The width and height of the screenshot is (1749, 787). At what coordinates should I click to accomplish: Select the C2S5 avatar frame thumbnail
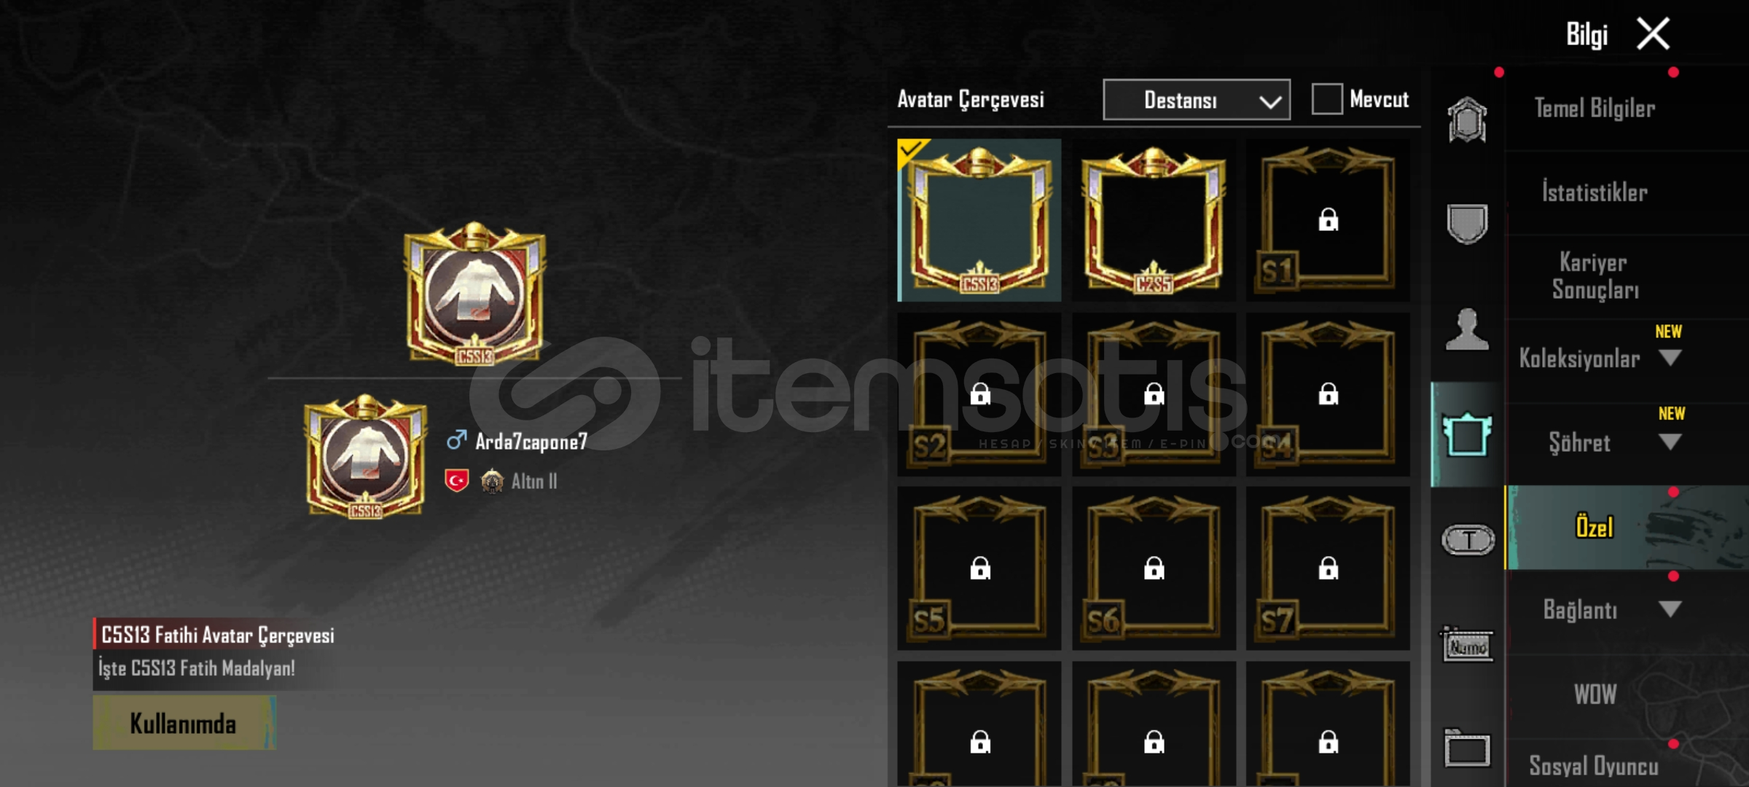coord(1154,220)
